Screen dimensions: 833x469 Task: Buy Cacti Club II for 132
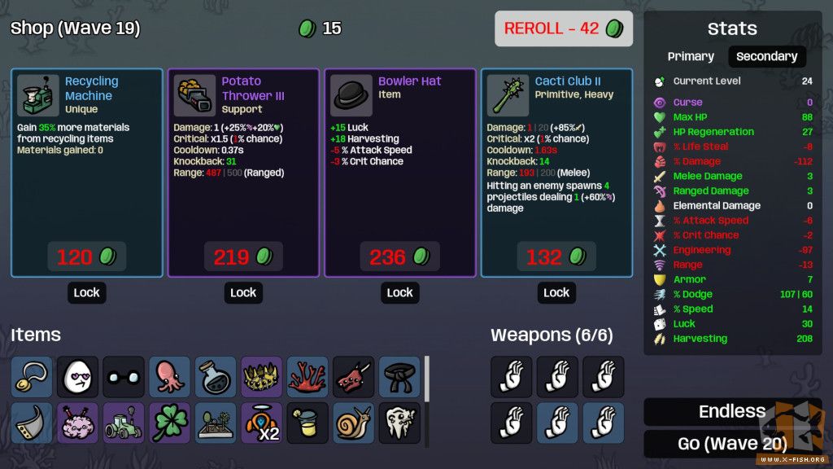point(556,256)
